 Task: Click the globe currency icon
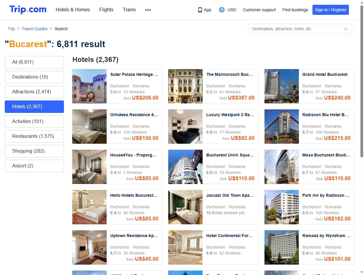[x=222, y=10]
